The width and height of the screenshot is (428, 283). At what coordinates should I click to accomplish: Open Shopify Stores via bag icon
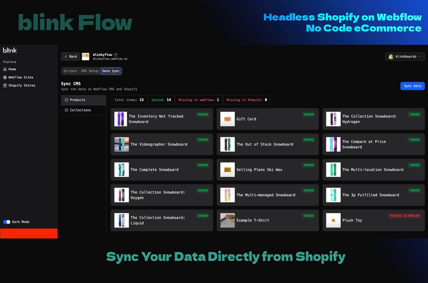(5, 85)
